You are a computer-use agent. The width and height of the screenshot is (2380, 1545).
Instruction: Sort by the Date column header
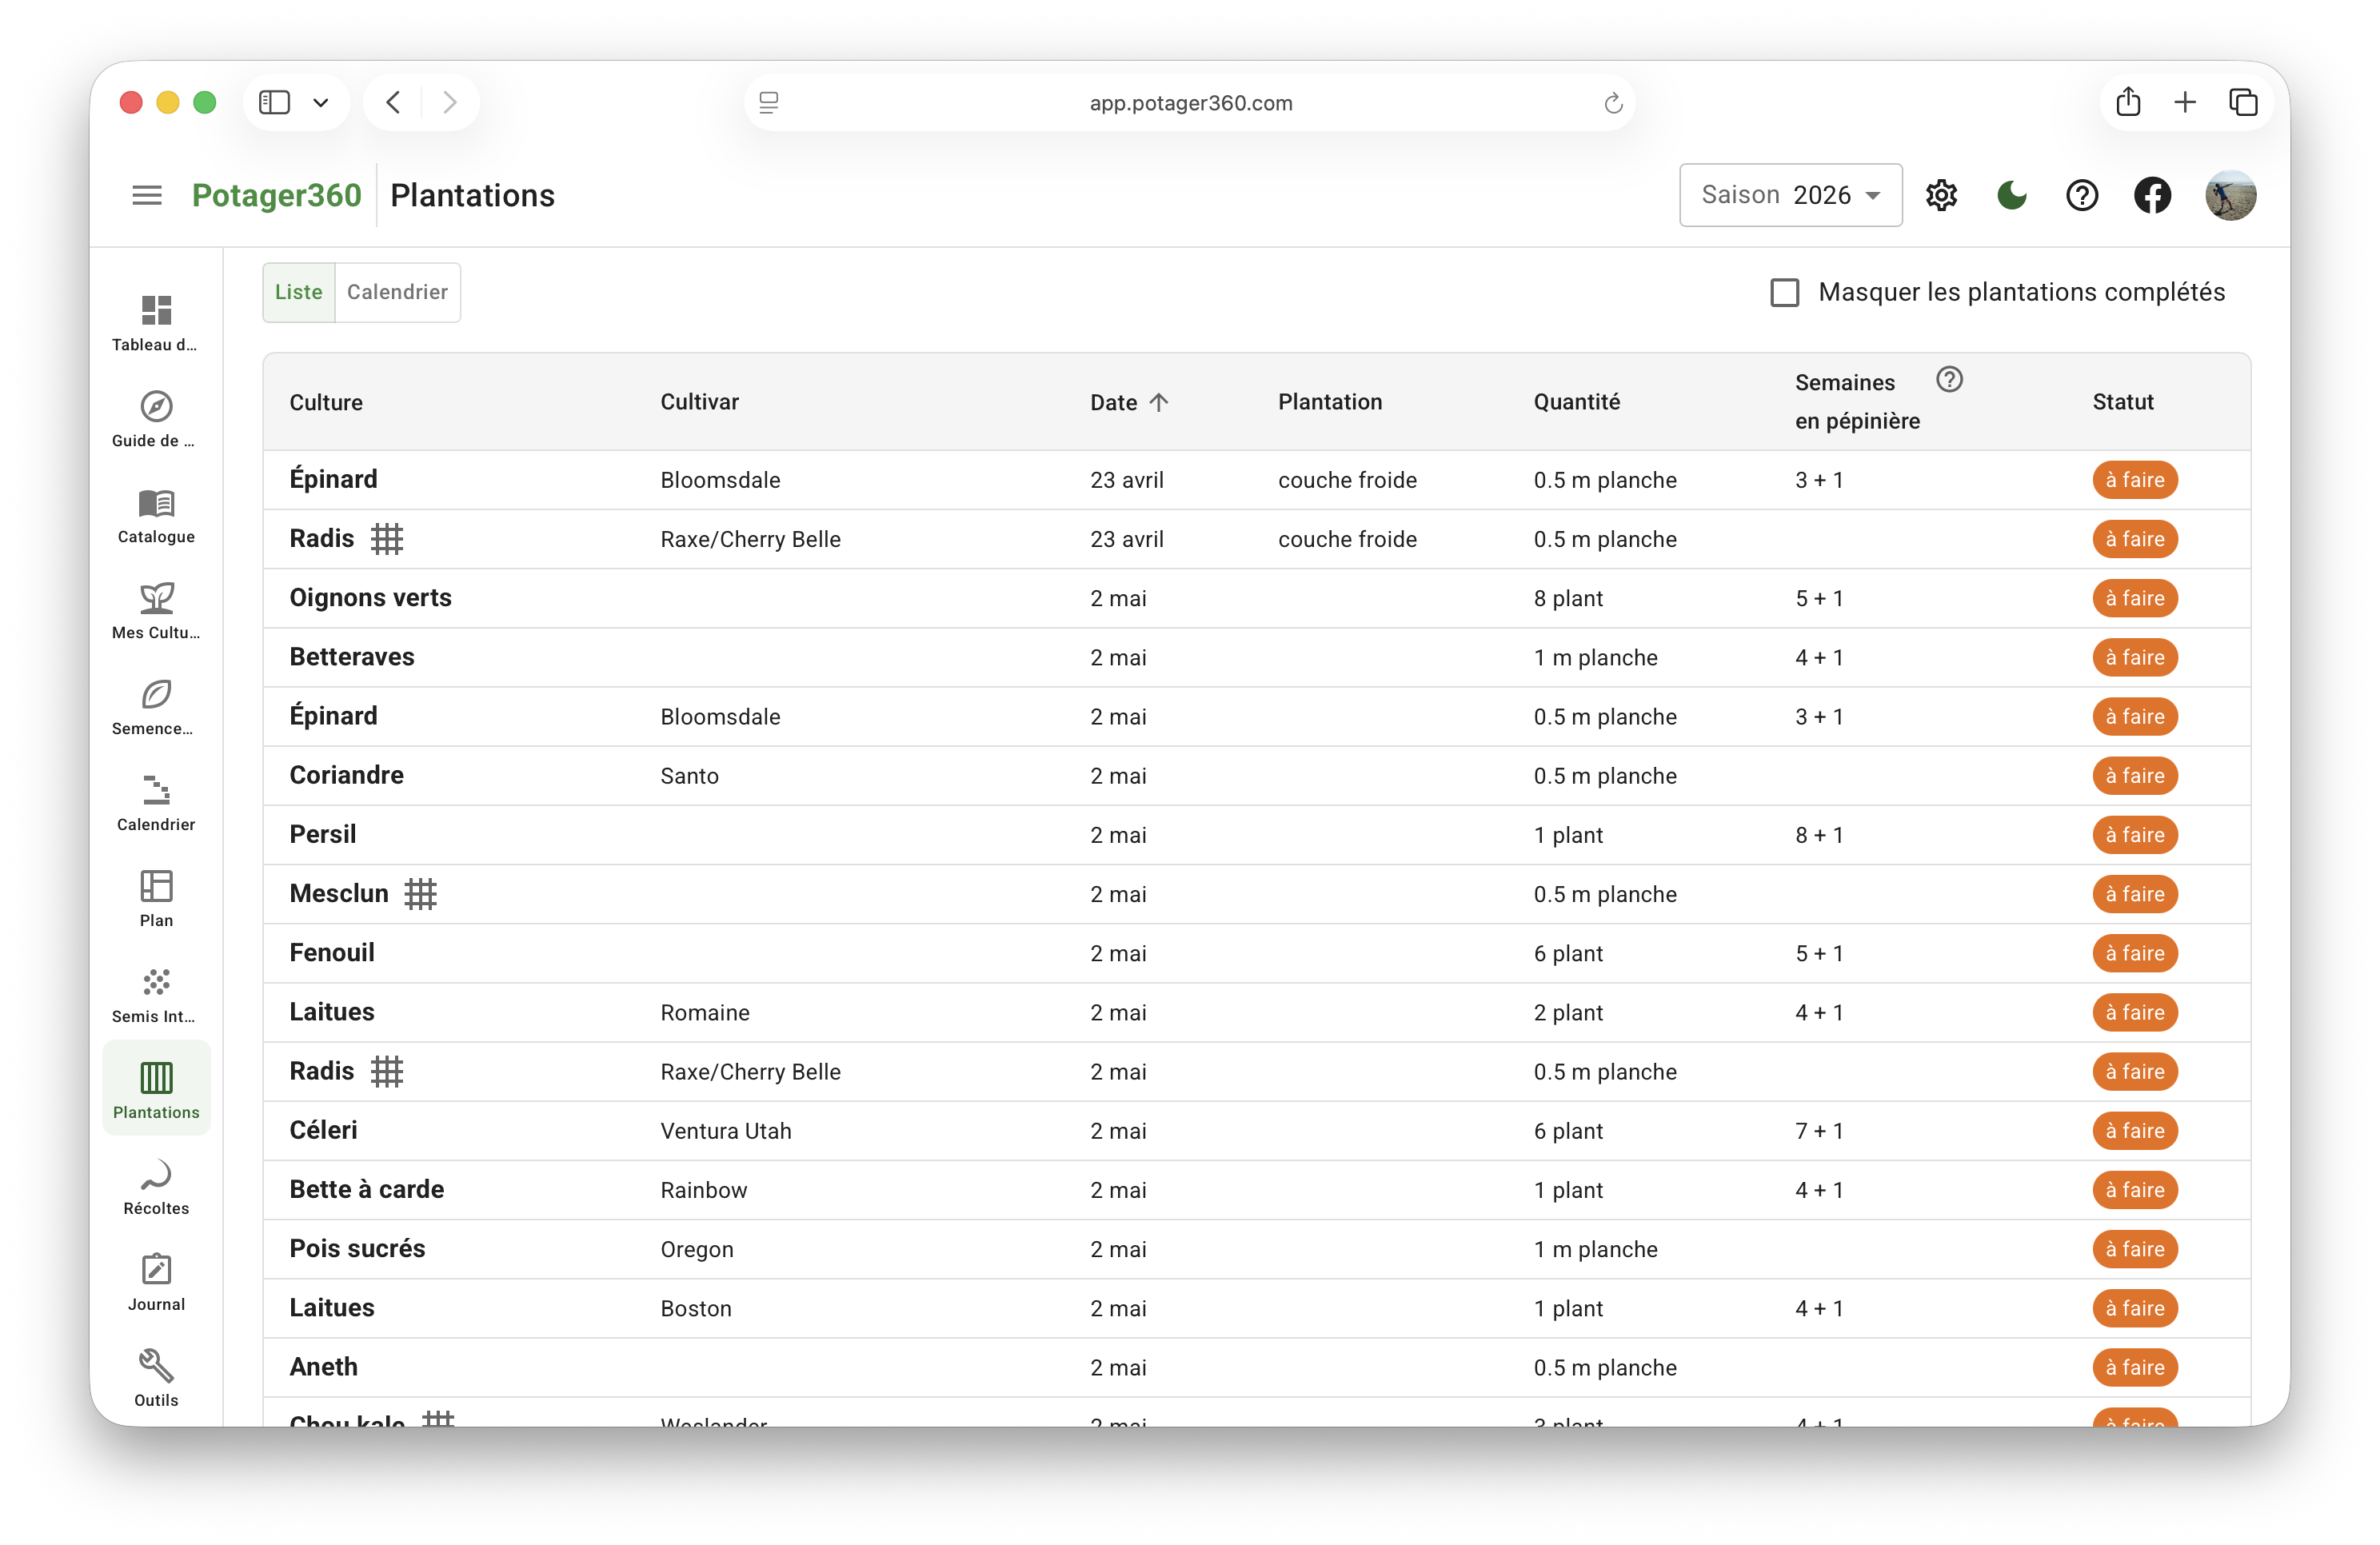pyautogui.click(x=1127, y=402)
